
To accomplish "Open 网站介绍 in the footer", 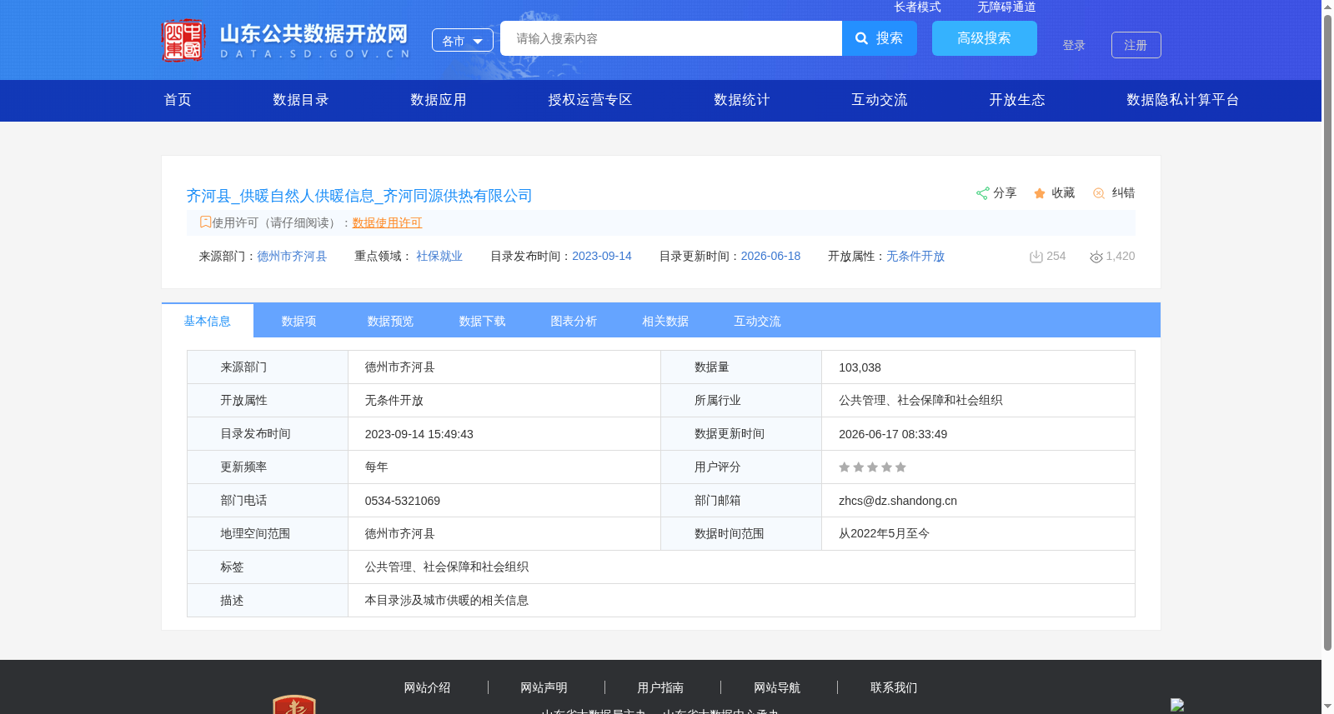I will pos(428,688).
